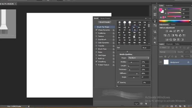
Task: Open the Normal blend mode dropdown
Action: (167, 52)
